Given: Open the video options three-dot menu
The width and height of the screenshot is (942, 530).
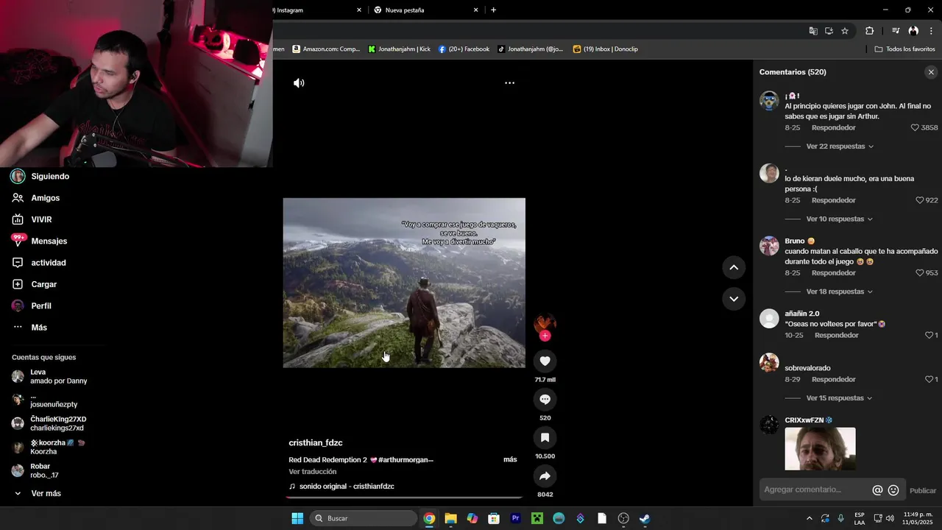Looking at the screenshot, I should click(509, 83).
